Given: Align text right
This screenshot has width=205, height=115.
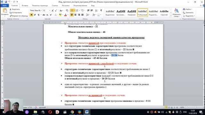Looking at the screenshot, I should coord(79,15).
